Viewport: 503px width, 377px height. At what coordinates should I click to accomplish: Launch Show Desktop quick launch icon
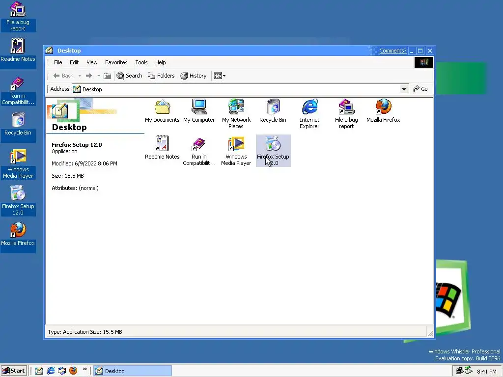tap(39, 371)
